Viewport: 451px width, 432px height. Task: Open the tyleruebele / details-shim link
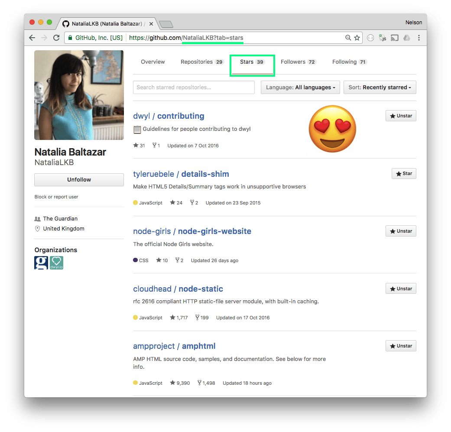[181, 174]
